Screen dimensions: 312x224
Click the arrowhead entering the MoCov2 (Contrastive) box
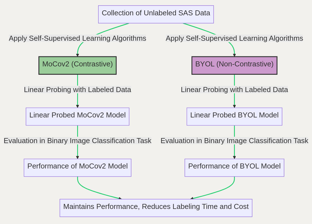point(77,55)
